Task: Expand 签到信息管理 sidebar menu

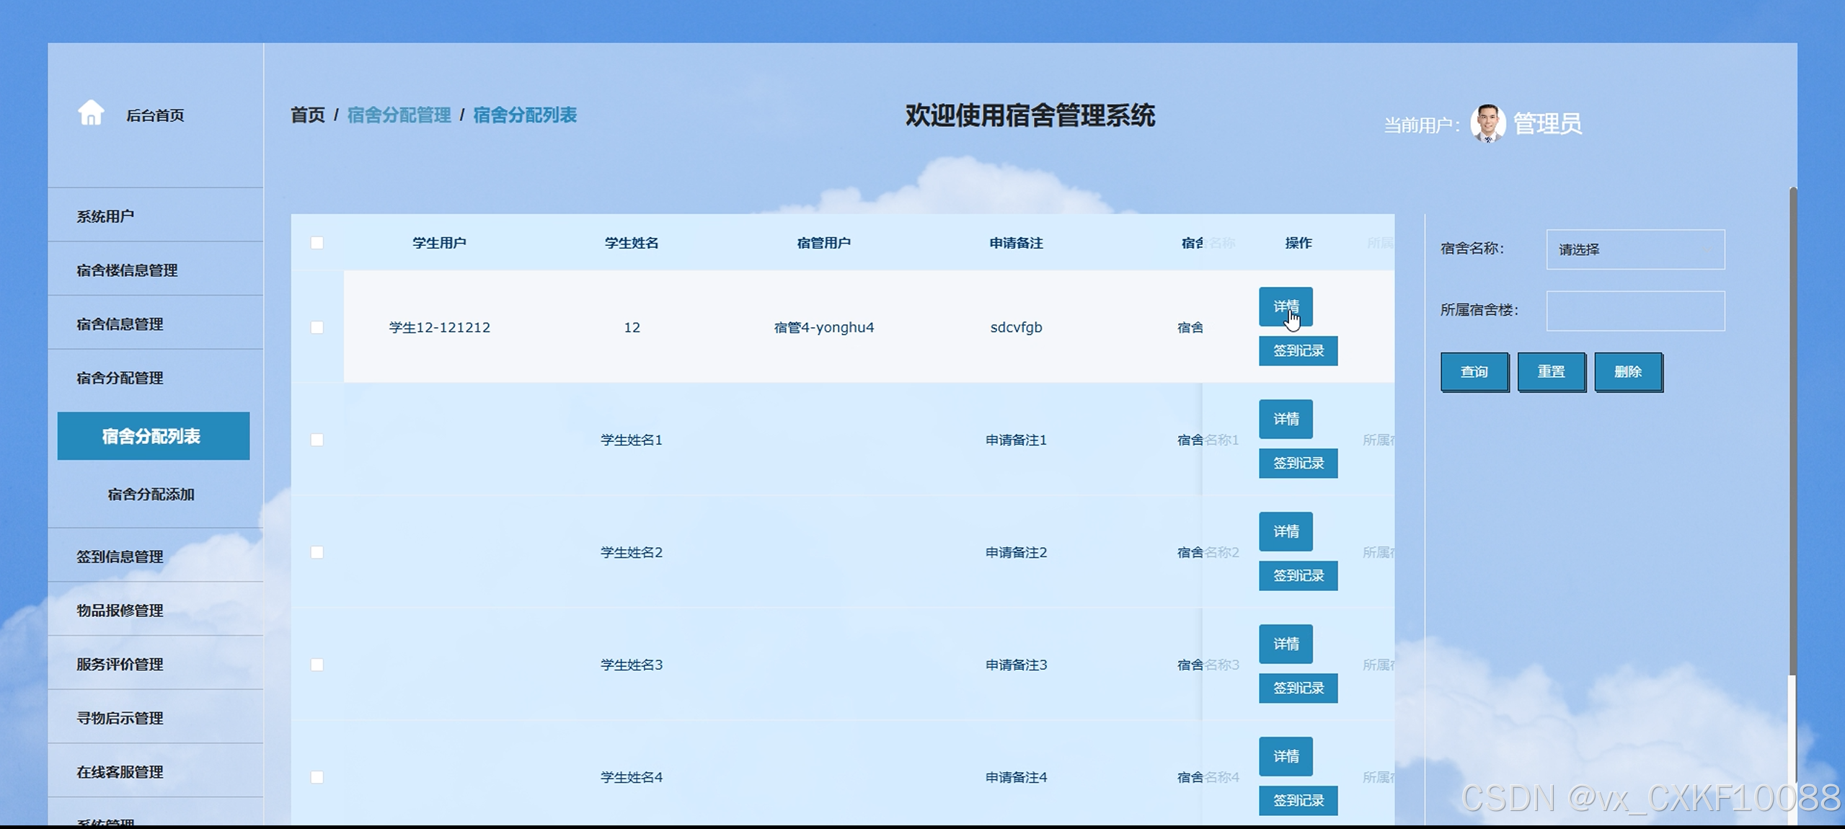Action: point(120,557)
